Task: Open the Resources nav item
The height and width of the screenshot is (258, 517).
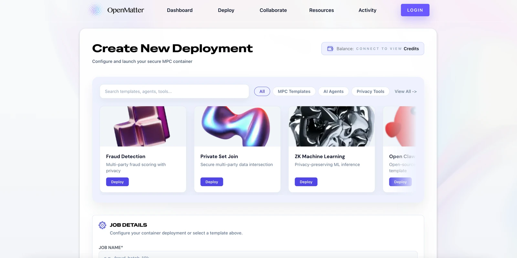Action: tap(322, 10)
